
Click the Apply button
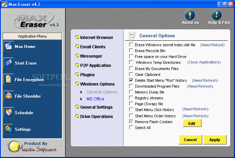tap(215, 140)
